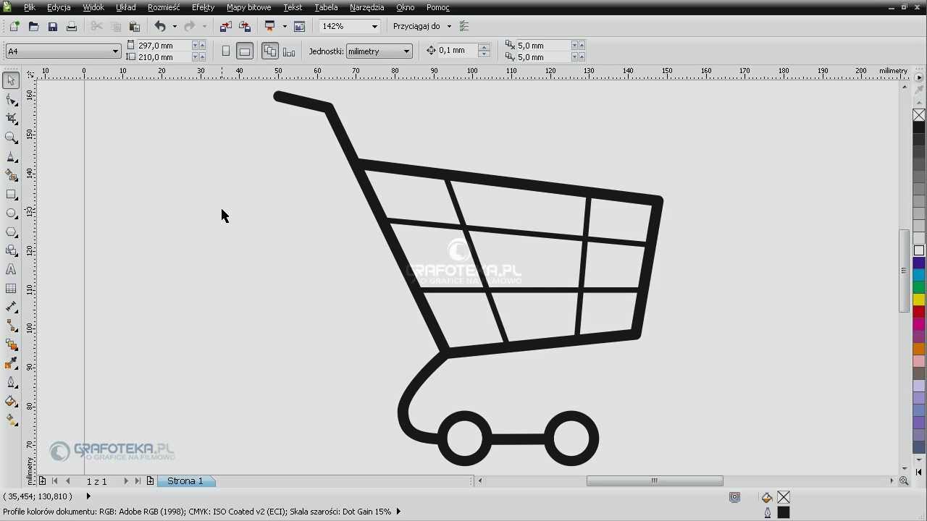Pick the red swatch in palette
Screen dimensions: 927x521
[x=919, y=312]
